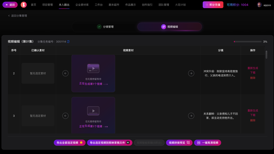274x154 pixels.
Task: Click next arrow in row 3 video materials
Action: click(191, 116)
